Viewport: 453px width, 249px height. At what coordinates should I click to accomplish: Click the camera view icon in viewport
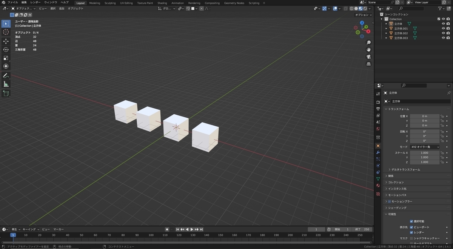368,57
